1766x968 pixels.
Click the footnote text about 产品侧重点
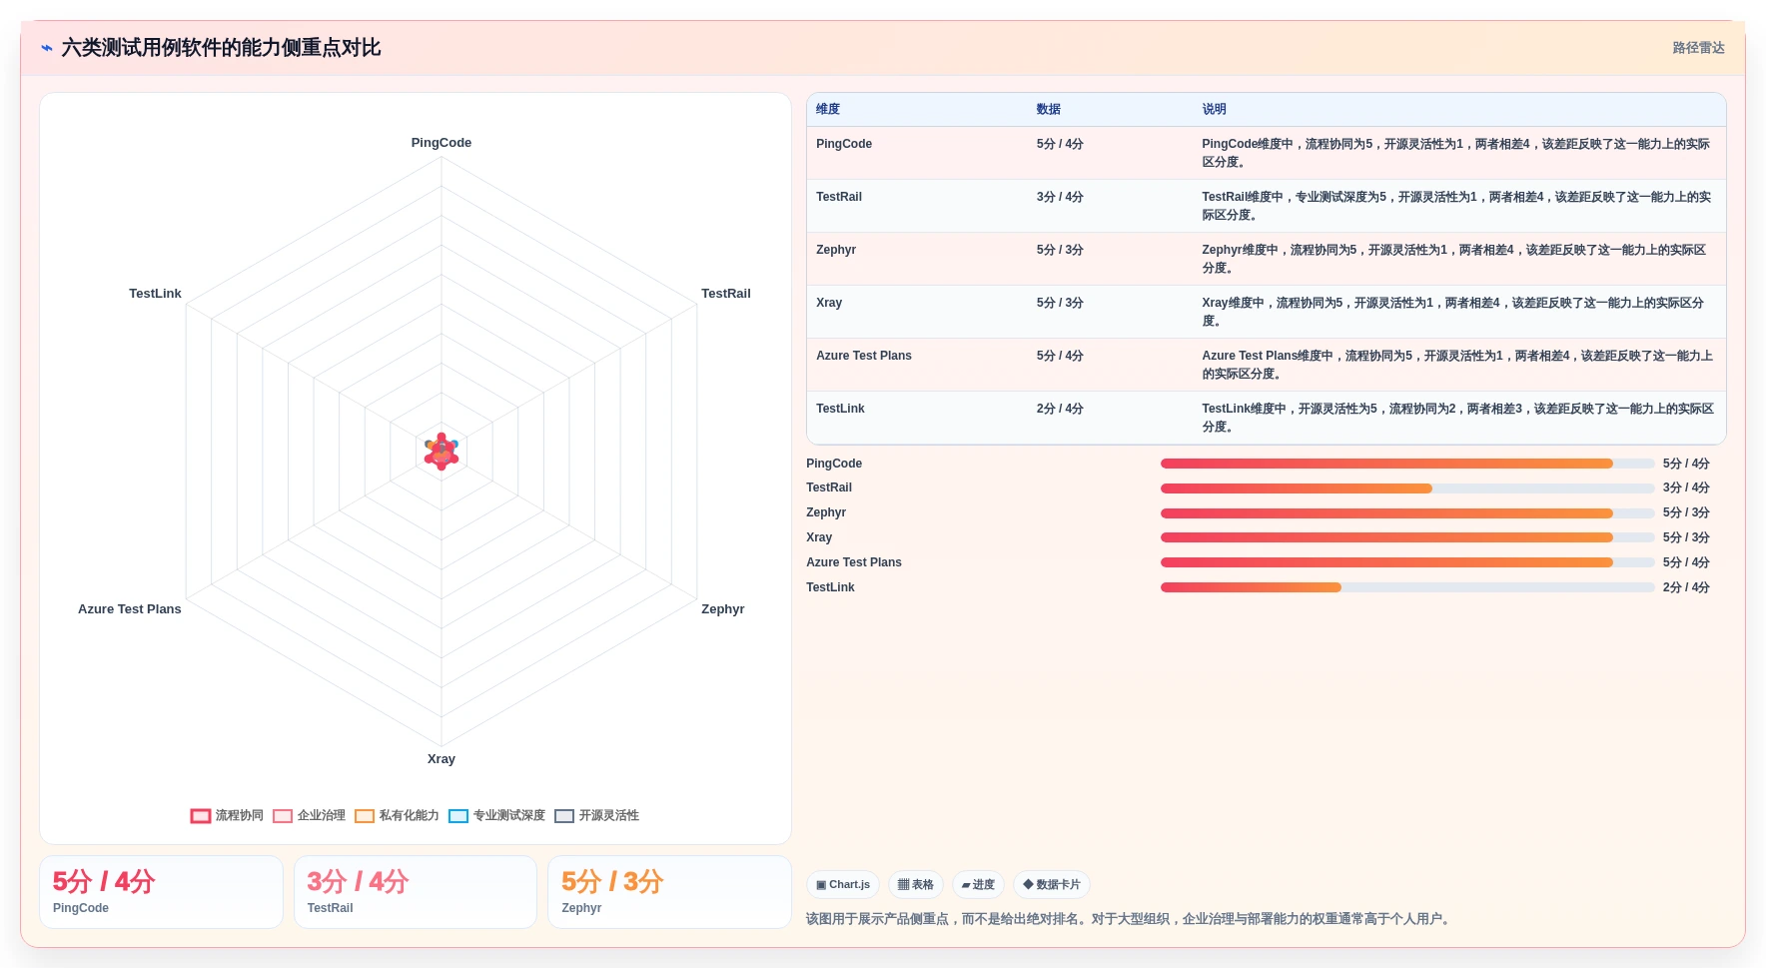tap(1130, 919)
